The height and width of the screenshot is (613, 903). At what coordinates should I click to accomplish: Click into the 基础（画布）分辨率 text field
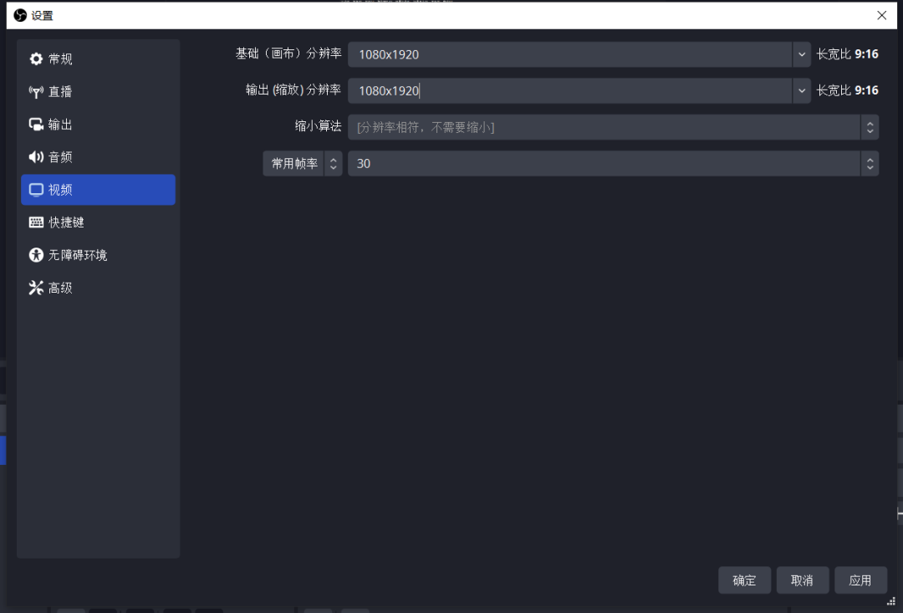click(x=569, y=54)
